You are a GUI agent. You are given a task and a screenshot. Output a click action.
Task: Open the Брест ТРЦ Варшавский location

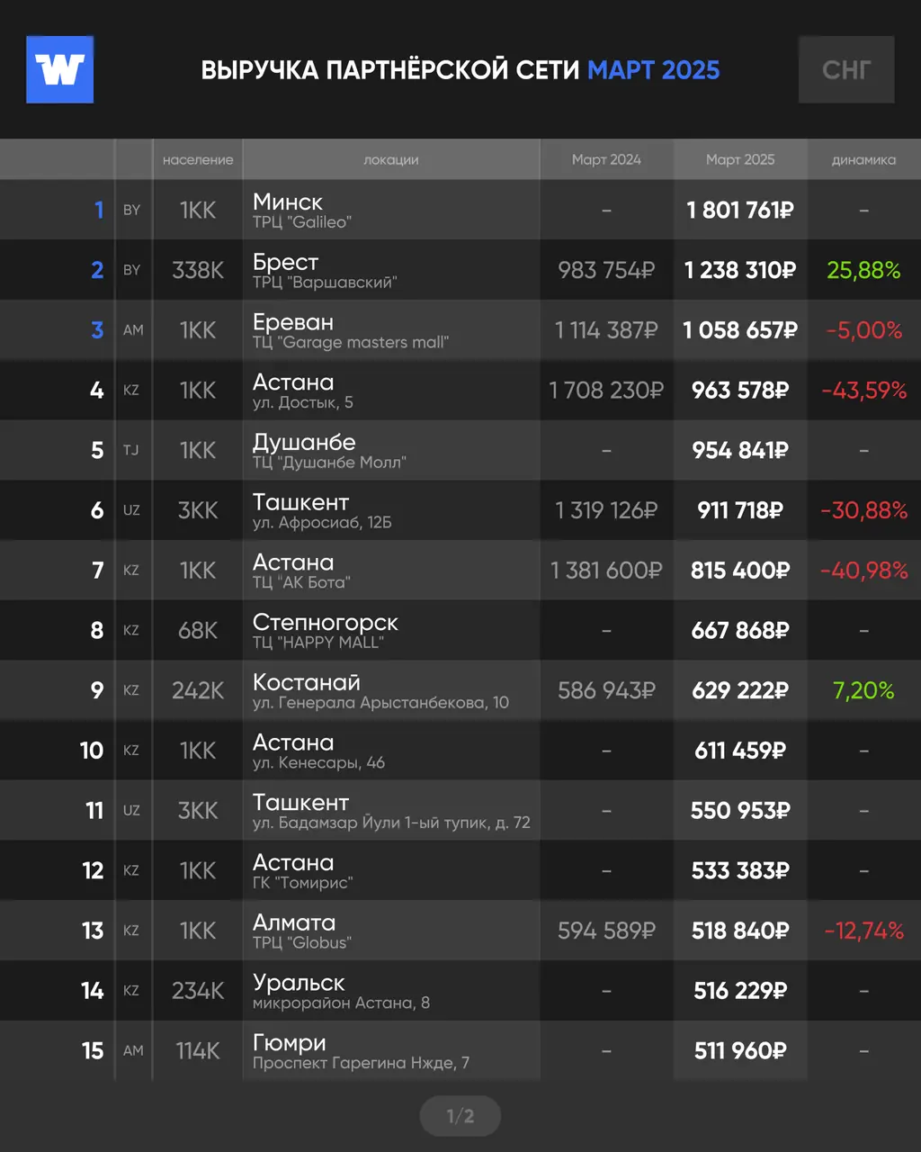click(325, 270)
